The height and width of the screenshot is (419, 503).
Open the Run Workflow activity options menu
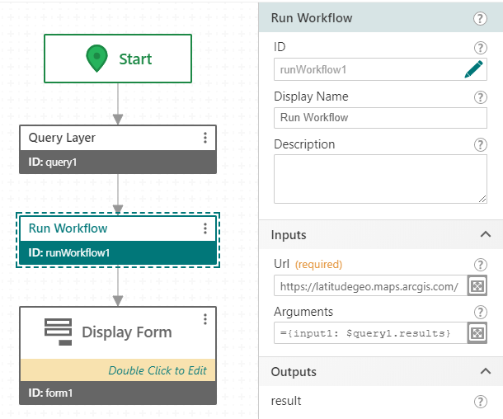[205, 229]
